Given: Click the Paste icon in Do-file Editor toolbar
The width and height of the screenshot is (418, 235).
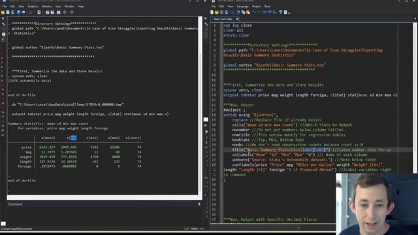Looking at the screenshot, I should point(248,12).
